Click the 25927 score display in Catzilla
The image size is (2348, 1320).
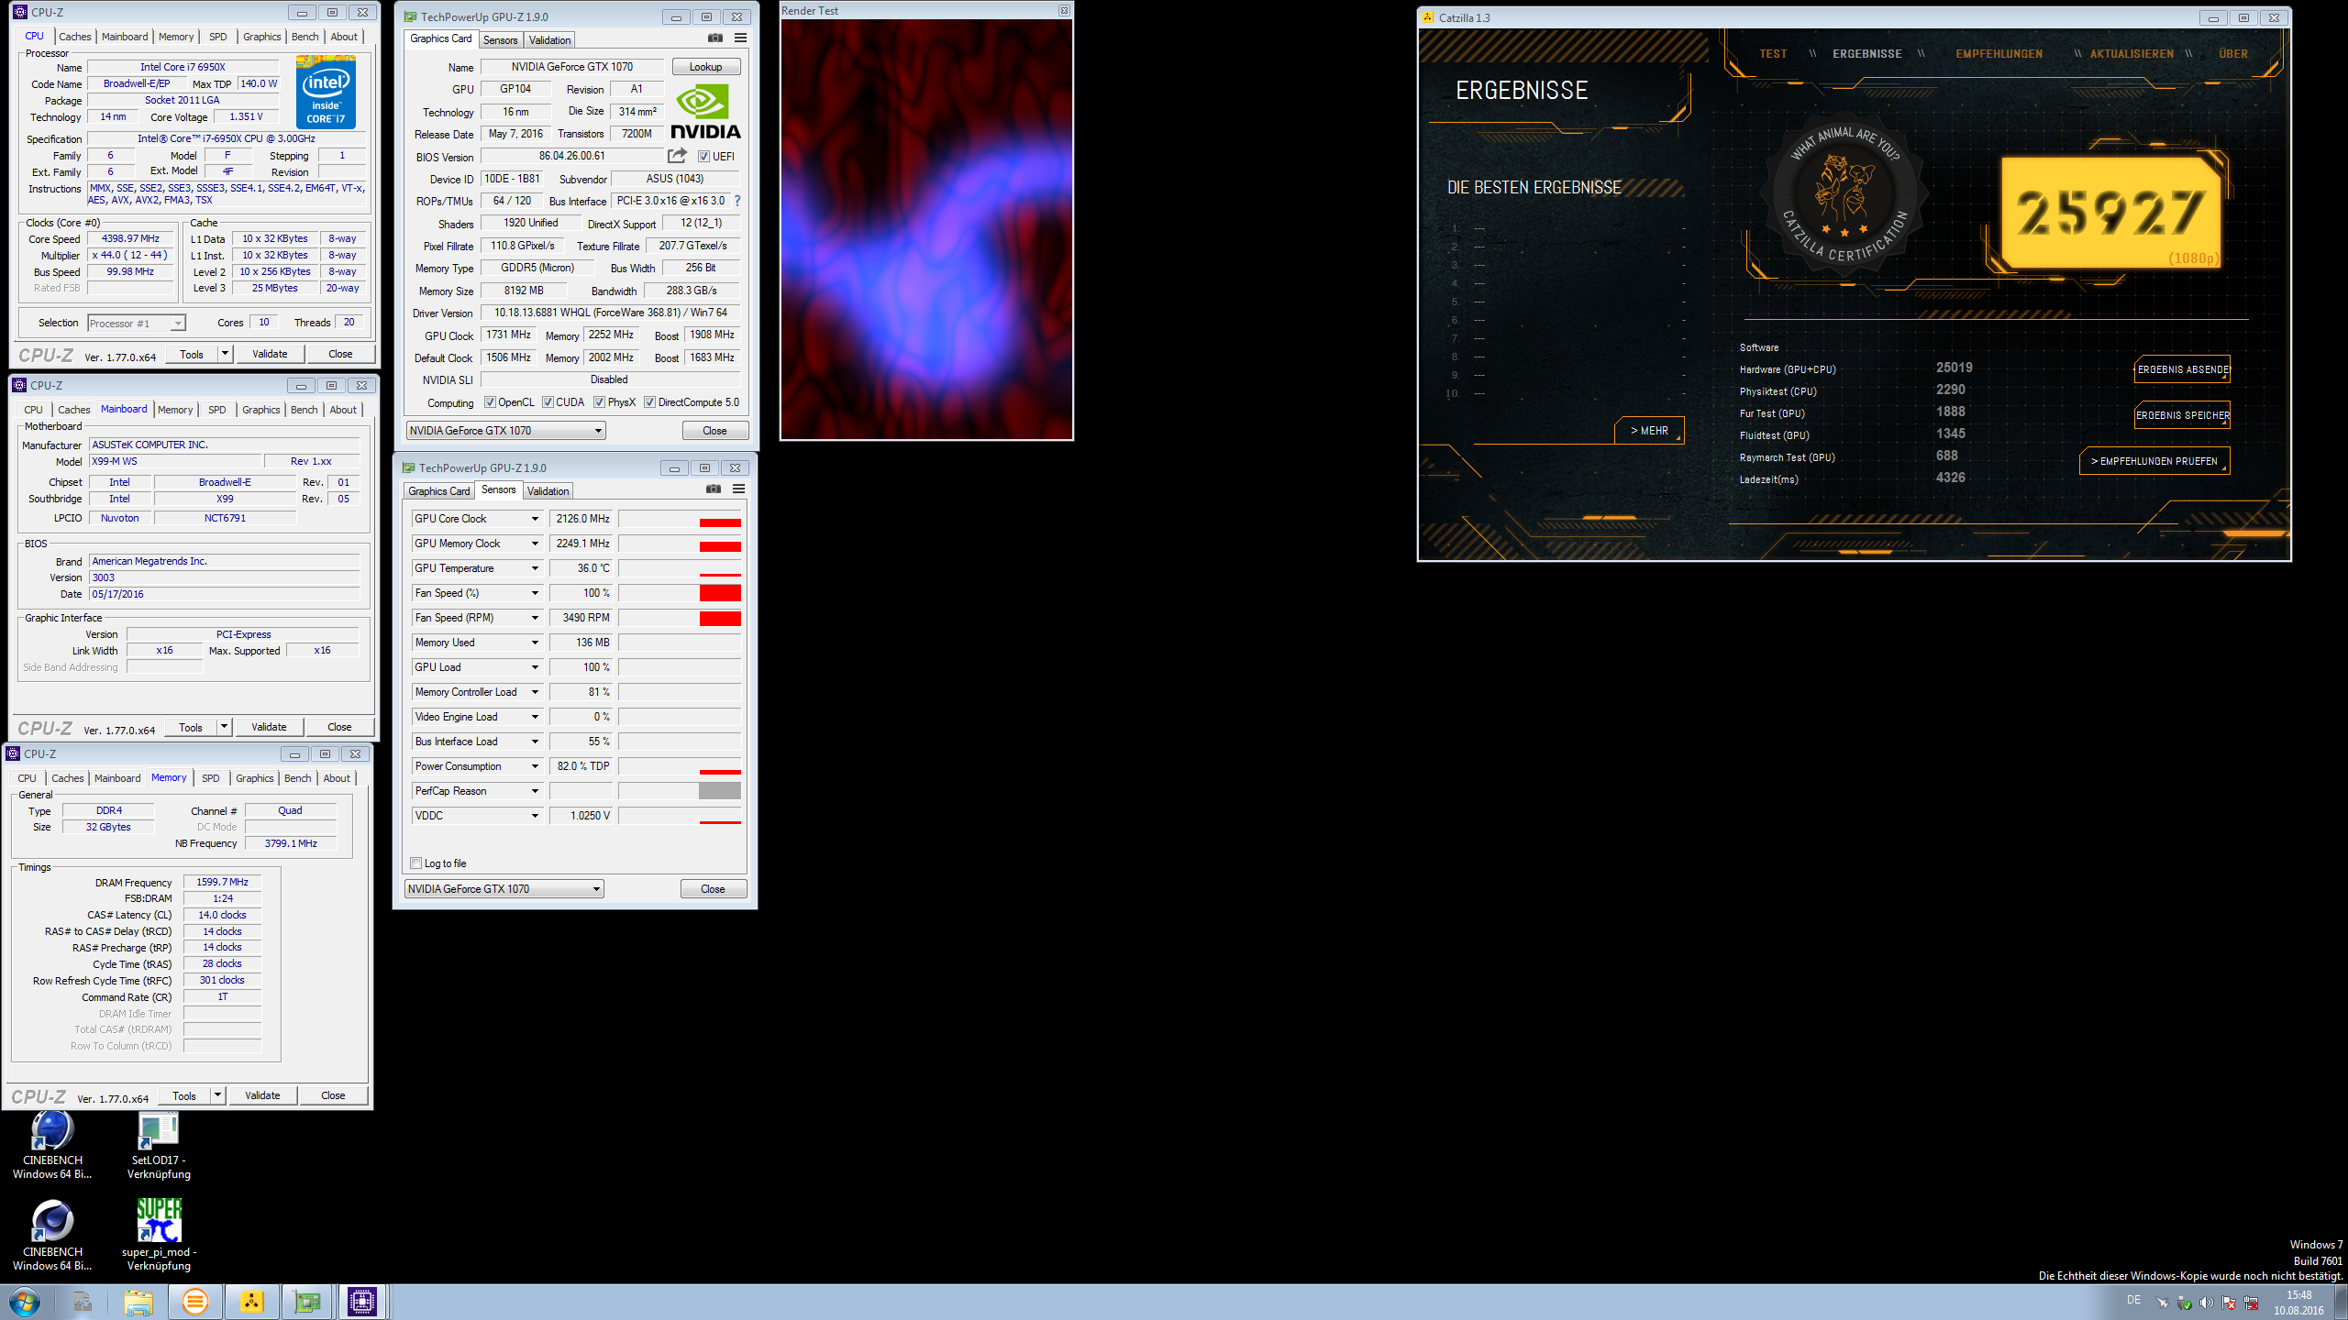[x=2110, y=213]
